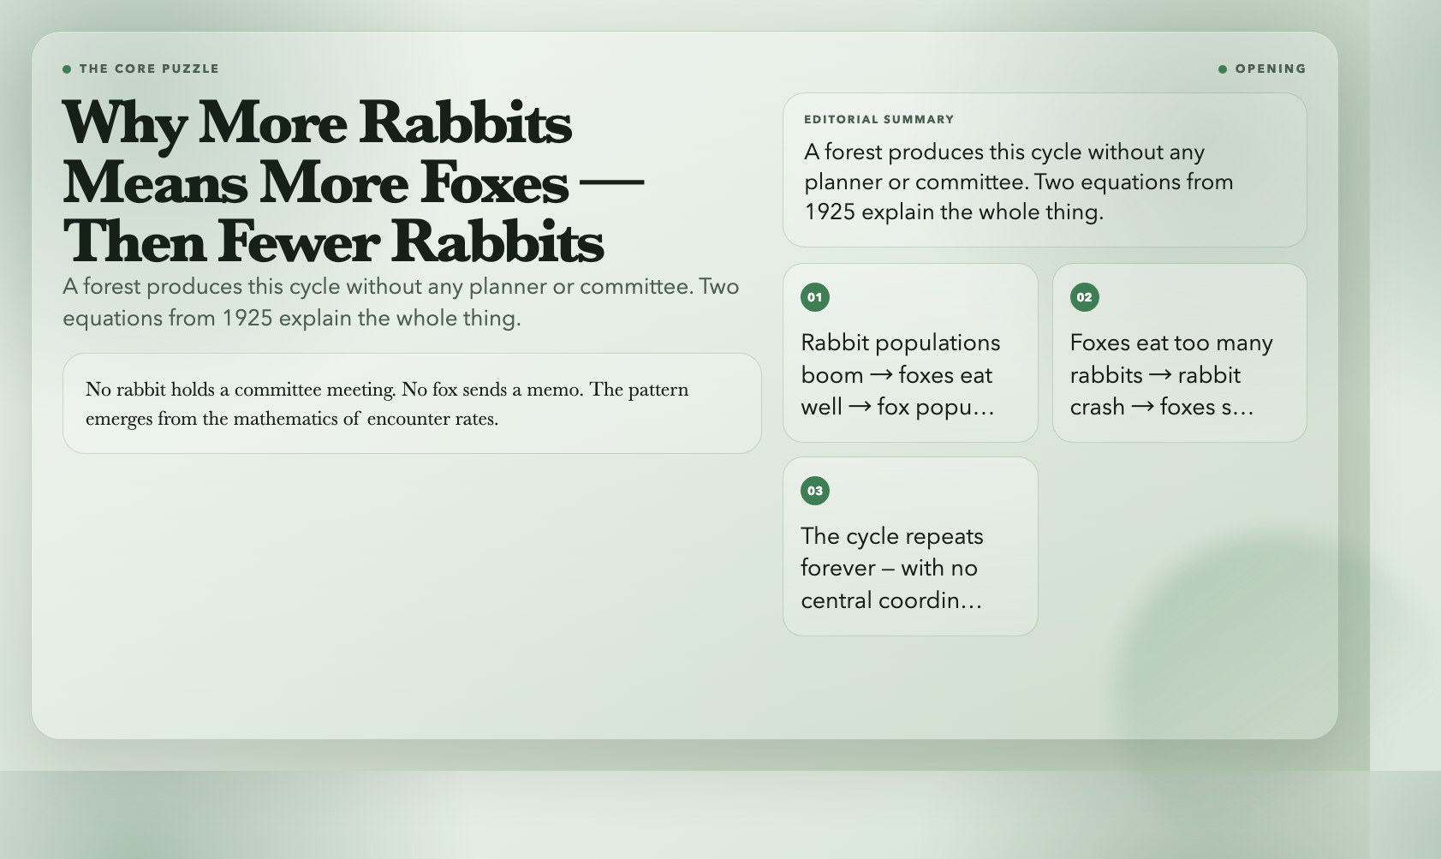The width and height of the screenshot is (1441, 859).
Task: Click the green dot beside THE CORE PUZZLE
Action: tap(67, 69)
